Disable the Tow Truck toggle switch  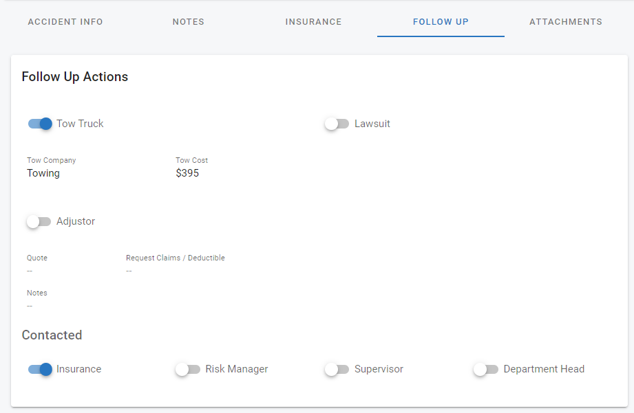(40, 124)
